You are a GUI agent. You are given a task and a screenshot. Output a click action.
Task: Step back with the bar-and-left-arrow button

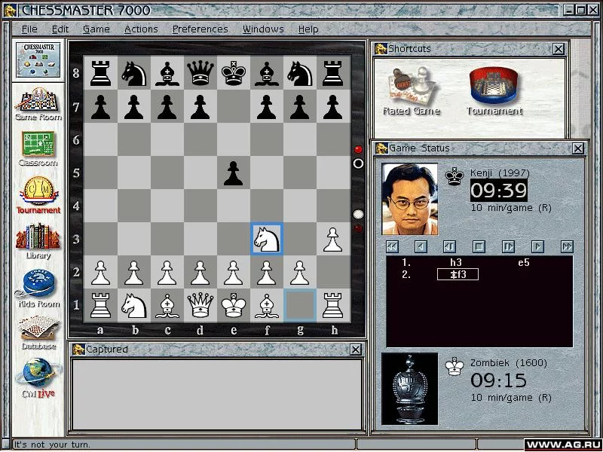449,246
